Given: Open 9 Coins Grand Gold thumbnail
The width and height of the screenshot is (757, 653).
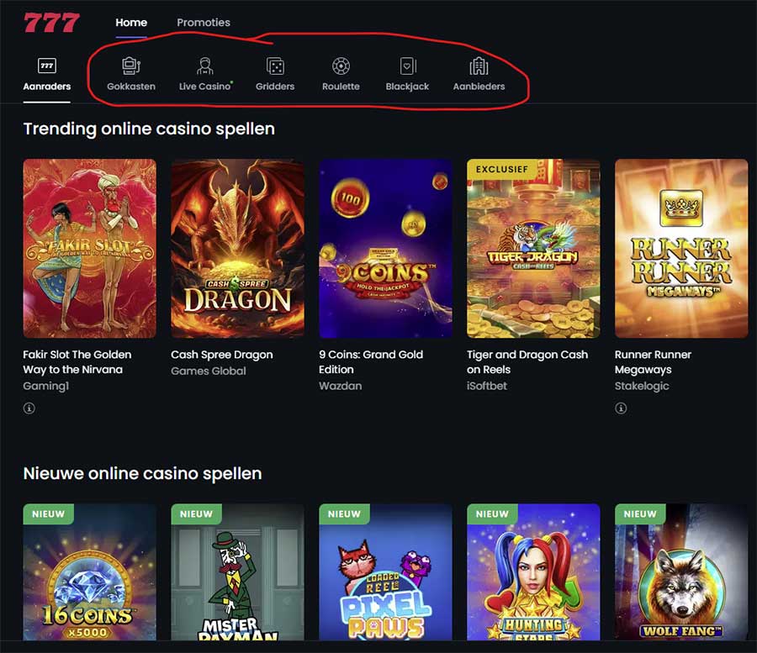Looking at the screenshot, I should [x=386, y=249].
